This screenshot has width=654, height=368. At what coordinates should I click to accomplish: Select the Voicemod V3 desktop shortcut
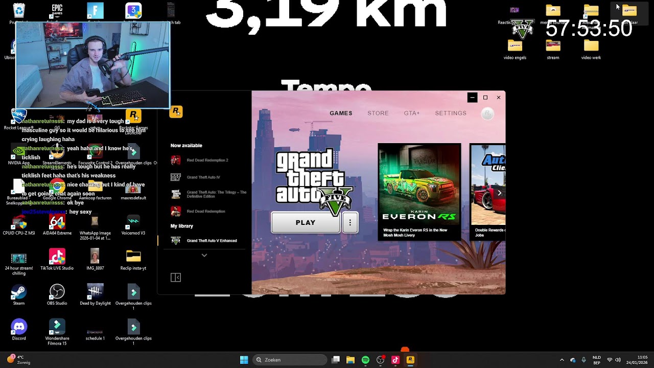133,224
